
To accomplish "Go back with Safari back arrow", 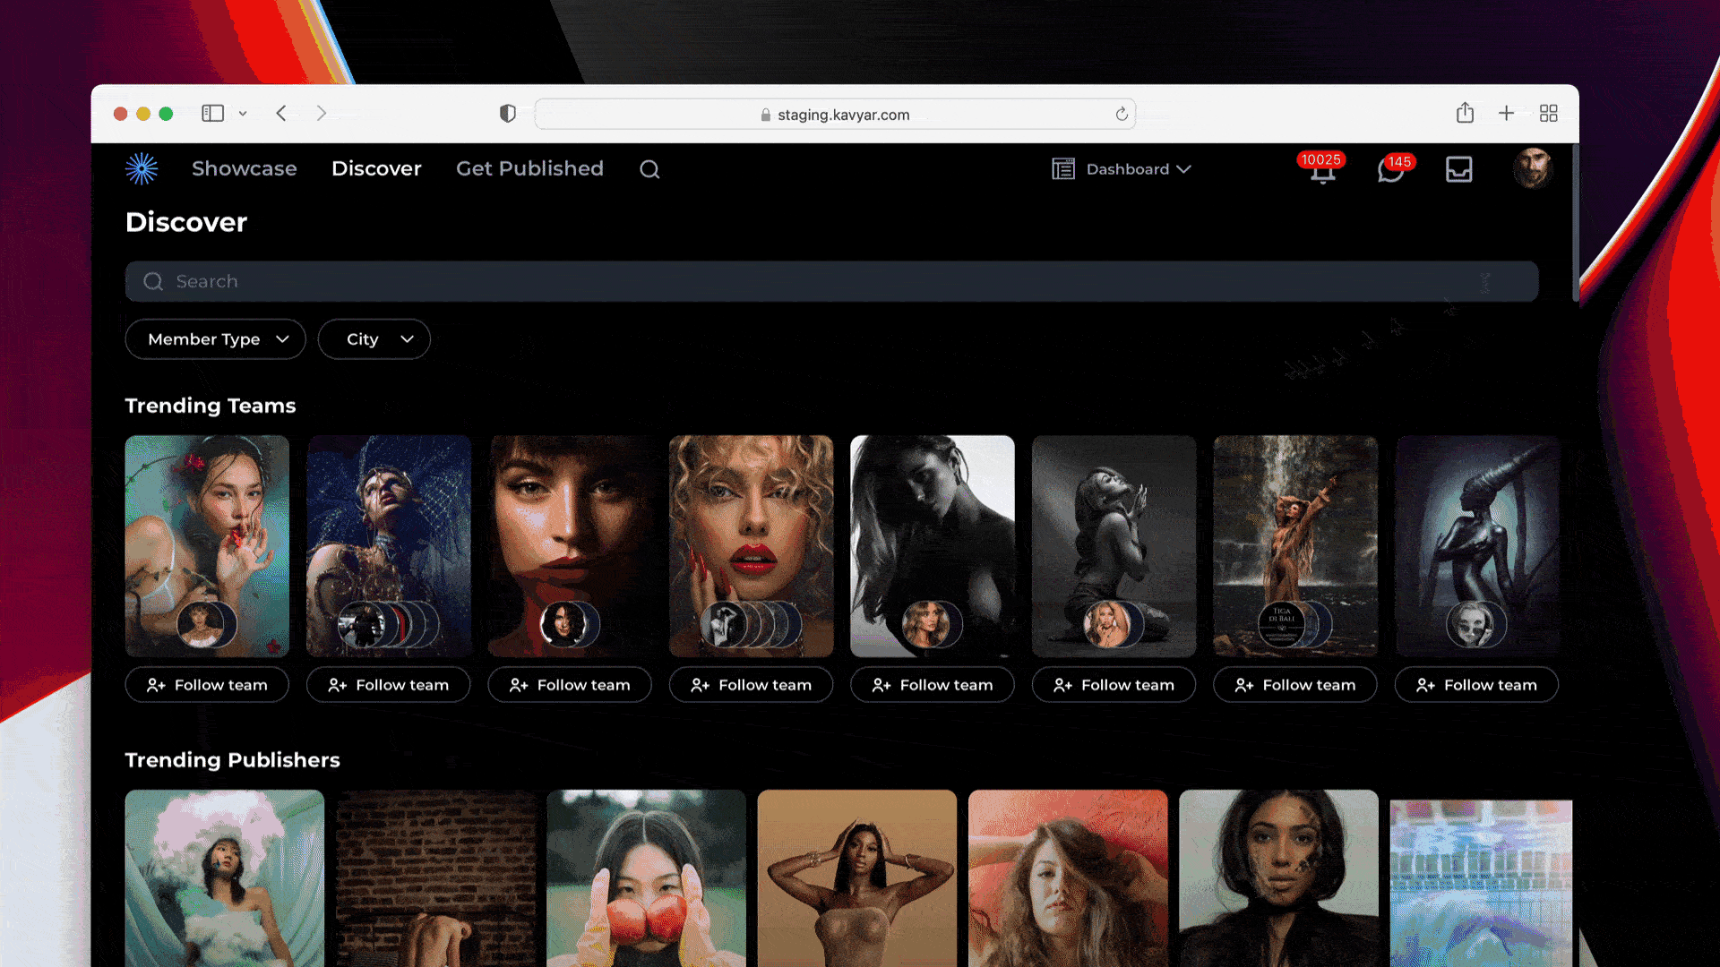I will tap(281, 114).
